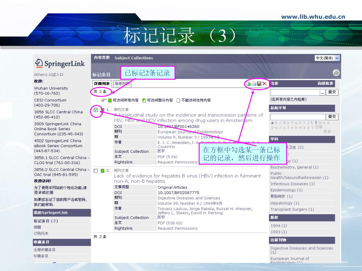Click the email marked items envelope icon
Screen dimensions: 362x271
coord(254,84)
